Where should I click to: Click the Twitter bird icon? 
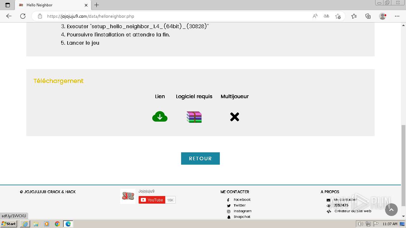point(228,206)
